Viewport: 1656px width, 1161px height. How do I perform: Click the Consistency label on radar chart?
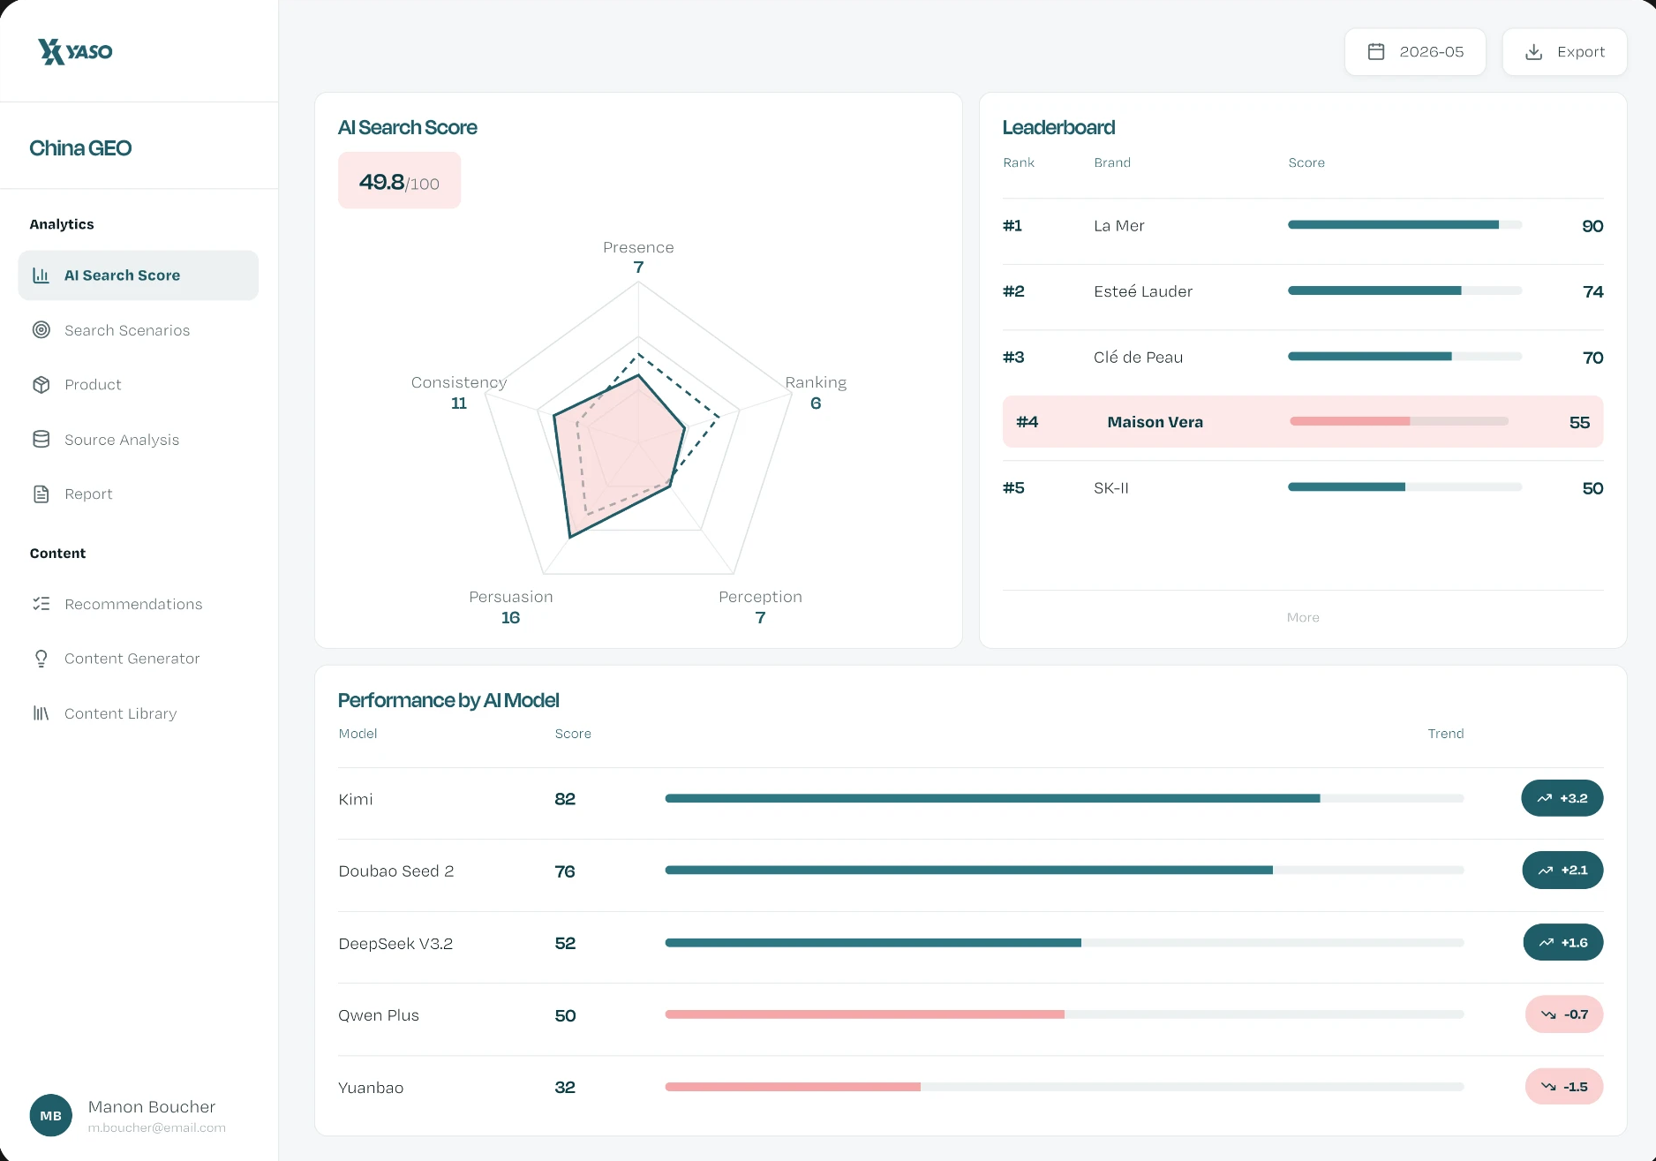(x=459, y=382)
